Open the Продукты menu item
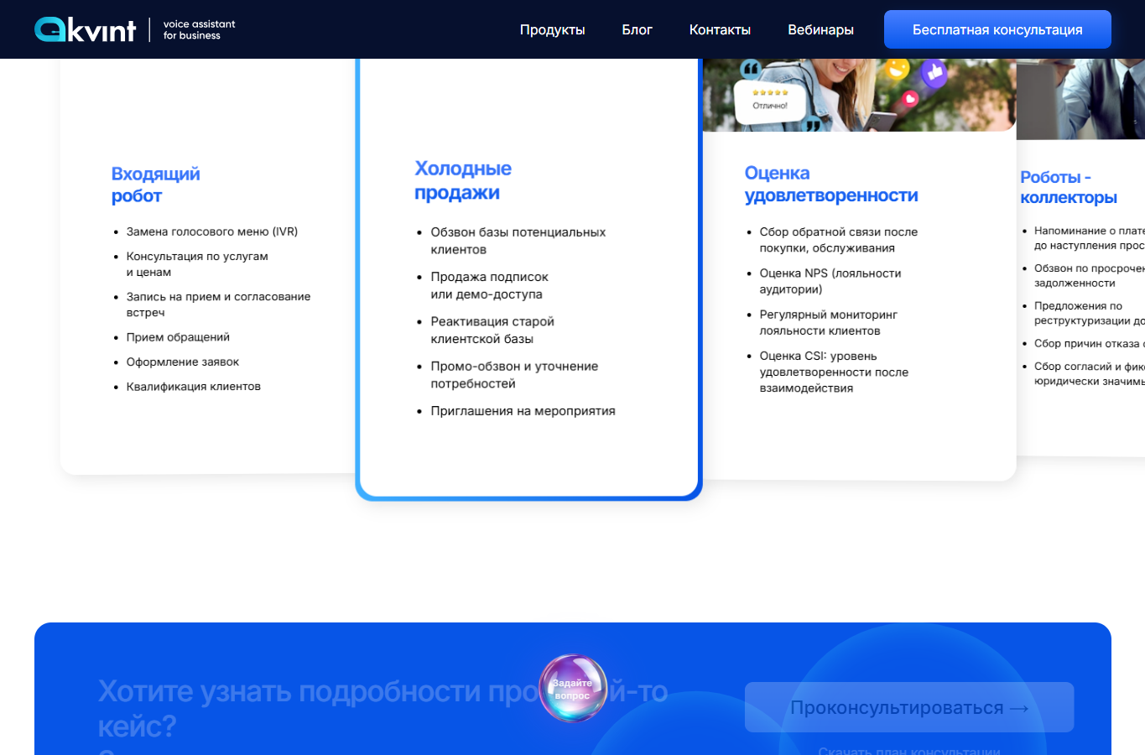 [552, 29]
